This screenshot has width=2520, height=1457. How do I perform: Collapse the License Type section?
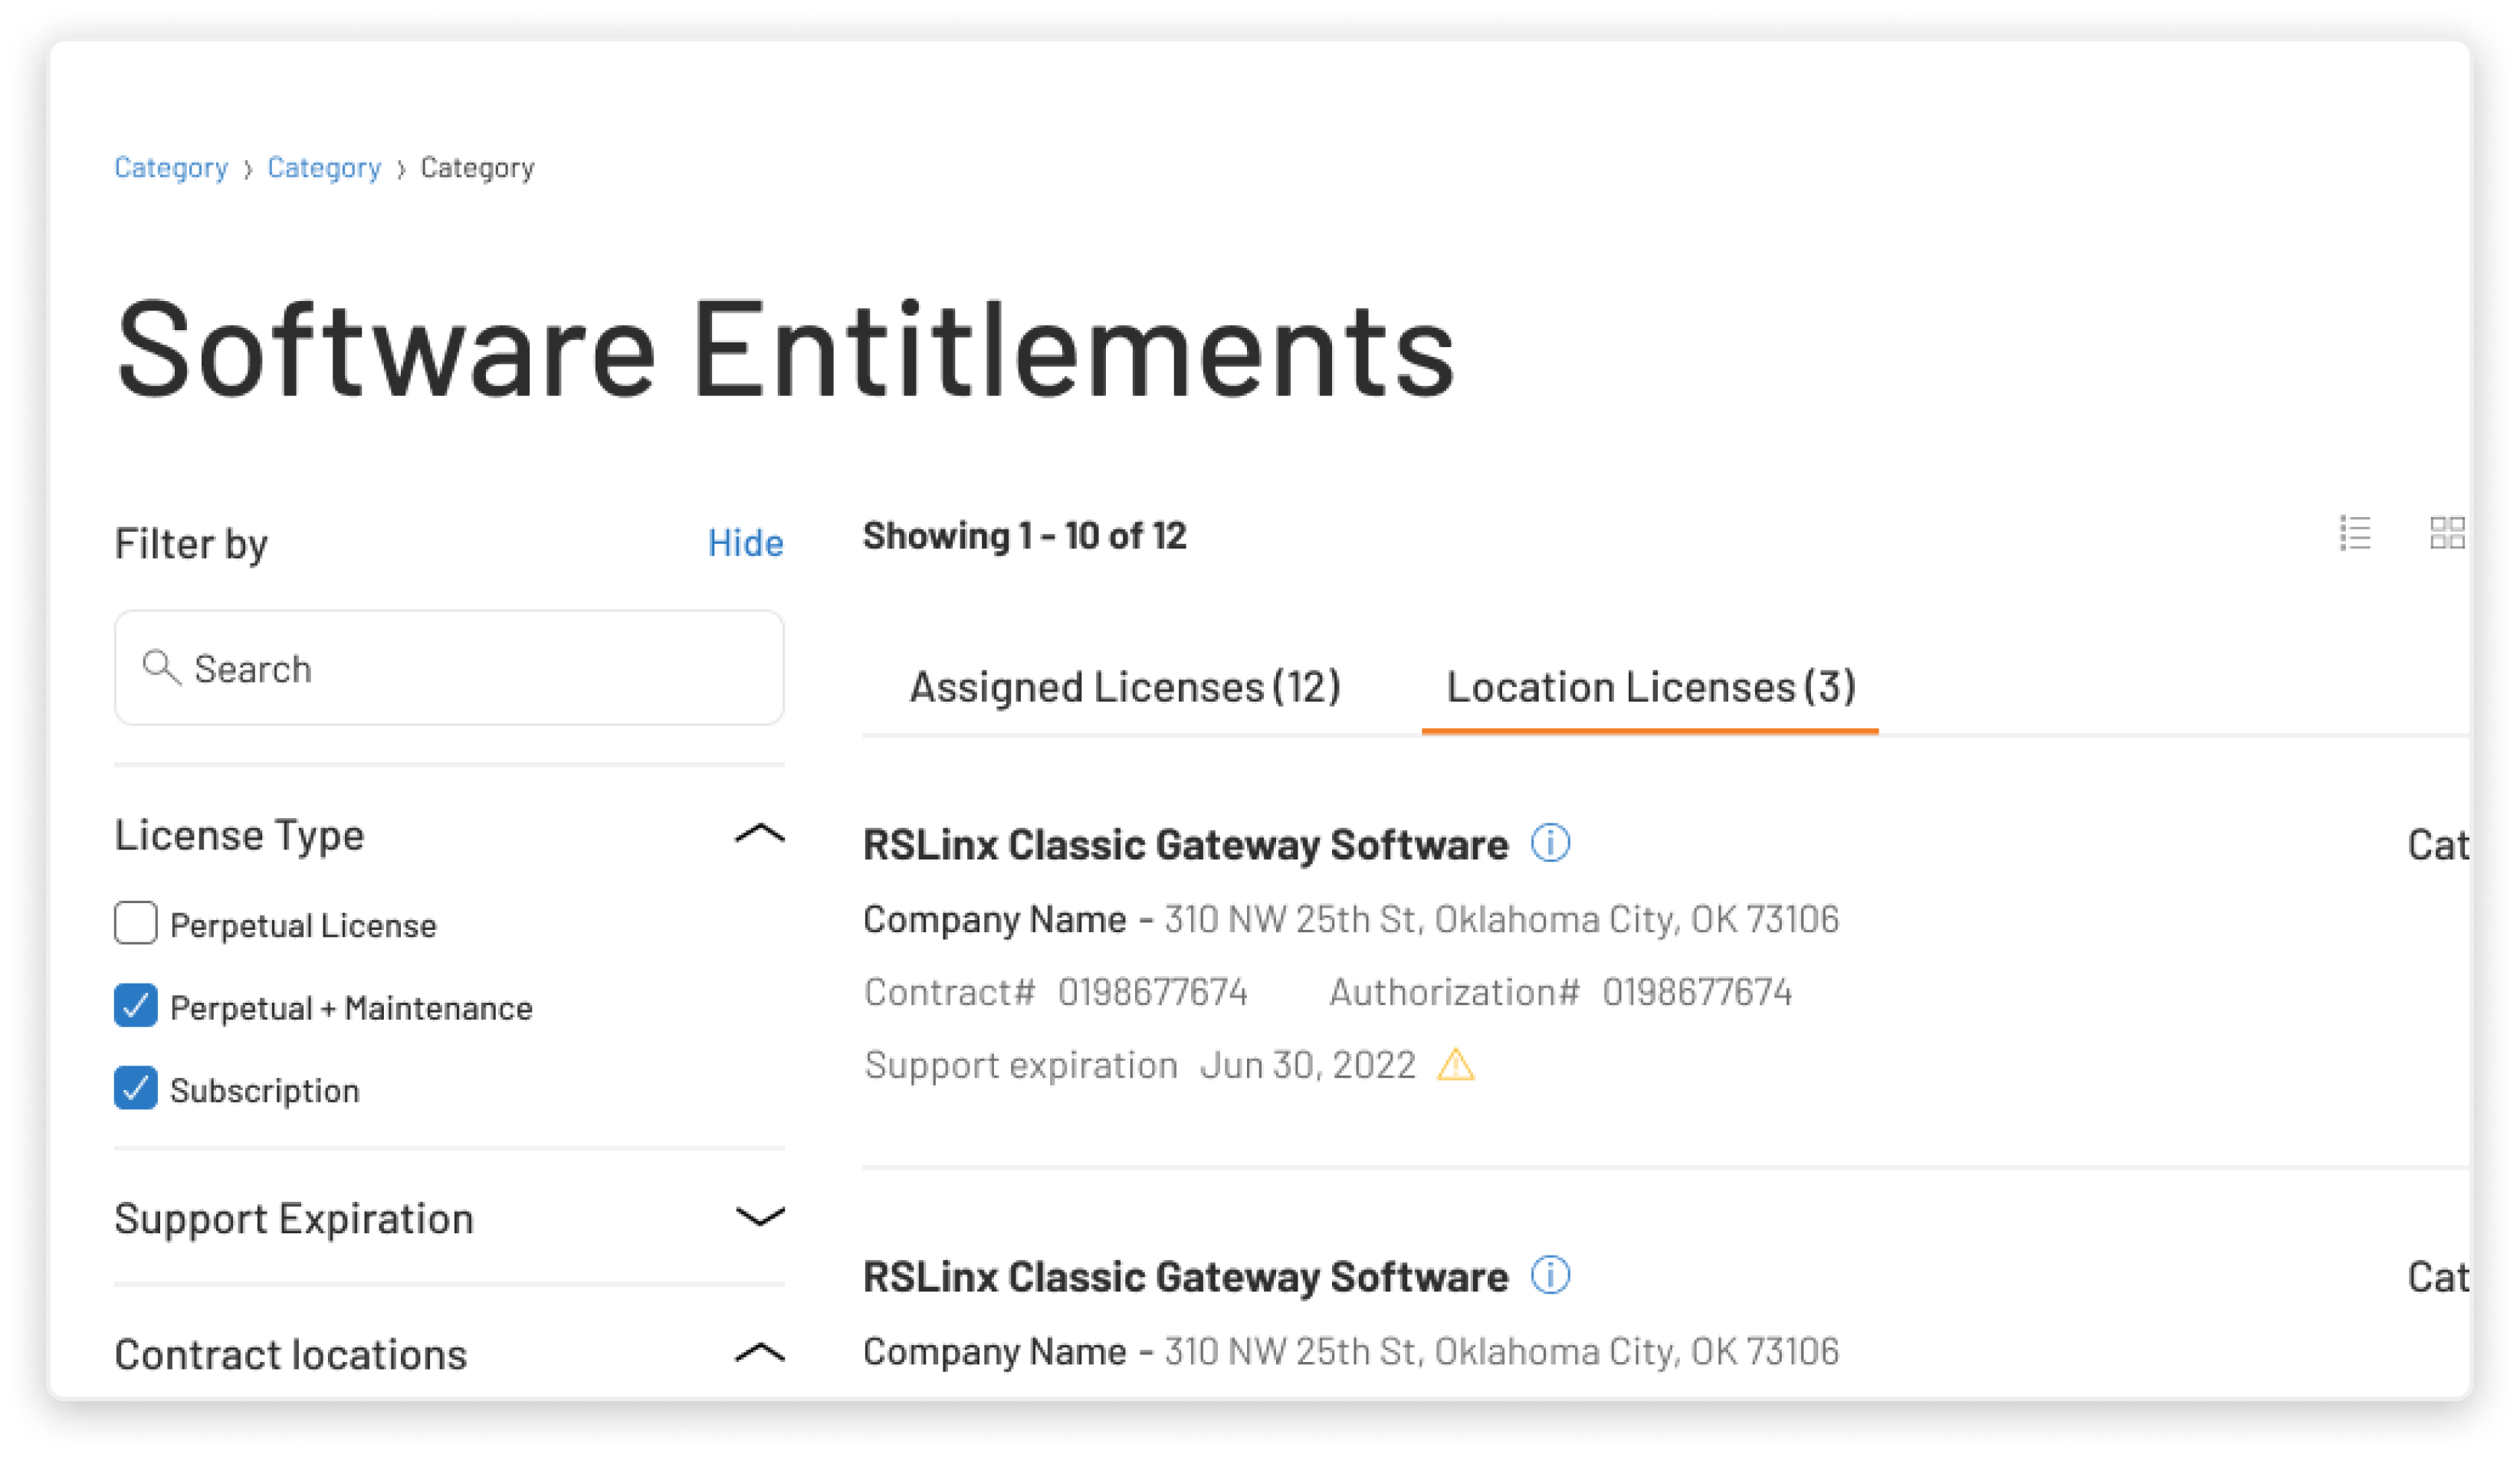[759, 834]
